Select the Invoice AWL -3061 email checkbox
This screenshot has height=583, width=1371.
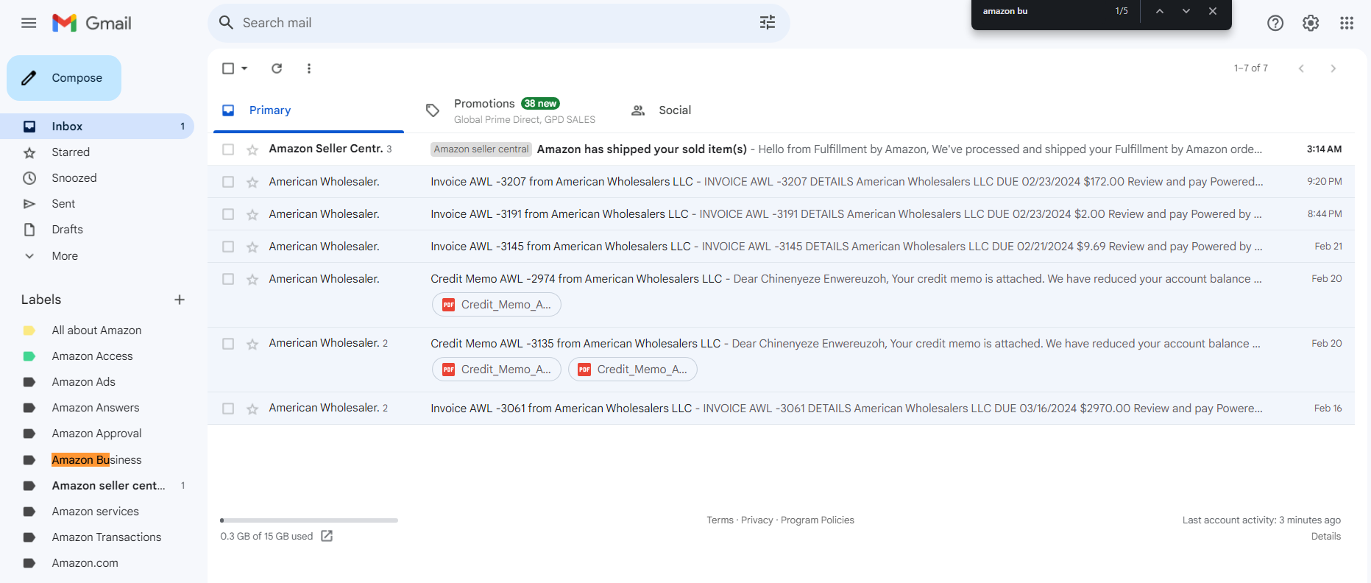pyautogui.click(x=228, y=409)
